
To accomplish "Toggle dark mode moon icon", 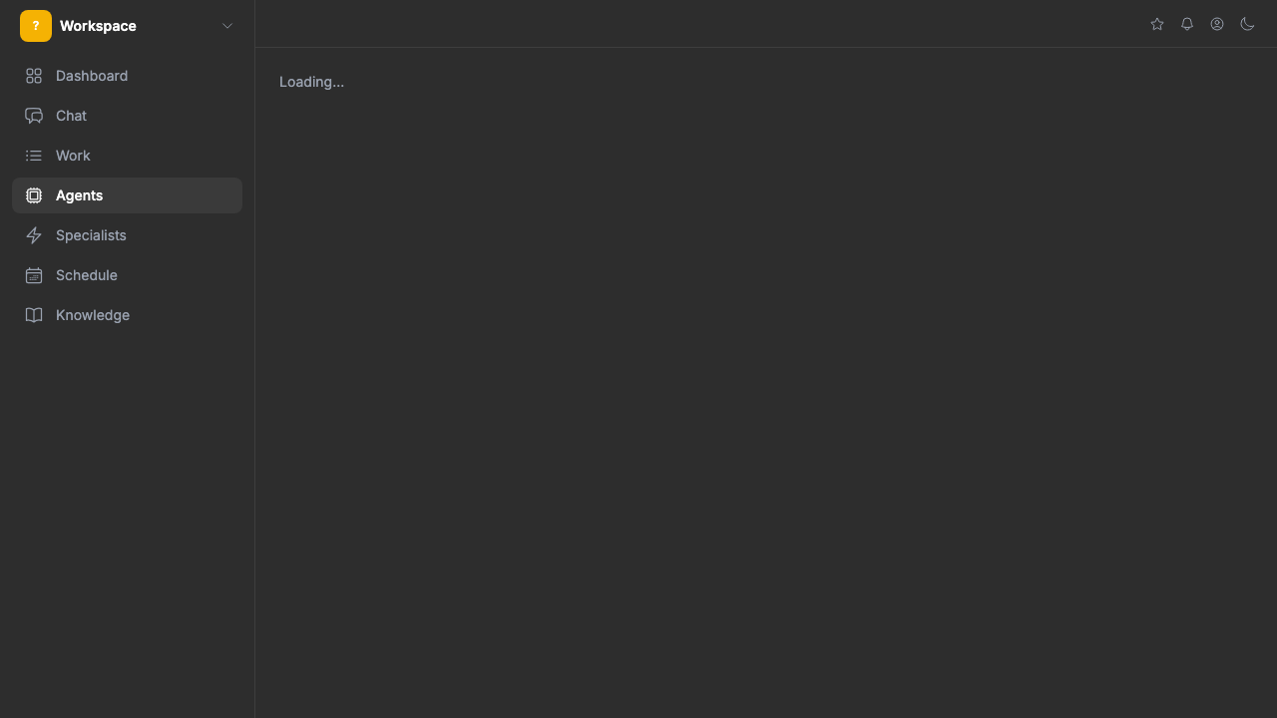I will click(x=1247, y=24).
